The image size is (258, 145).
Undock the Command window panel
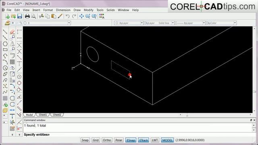251,120
